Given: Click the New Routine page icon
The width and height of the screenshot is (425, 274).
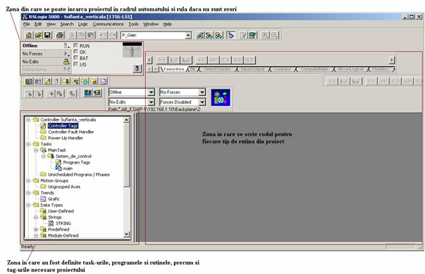Looking at the screenshot, I should point(103,82).
